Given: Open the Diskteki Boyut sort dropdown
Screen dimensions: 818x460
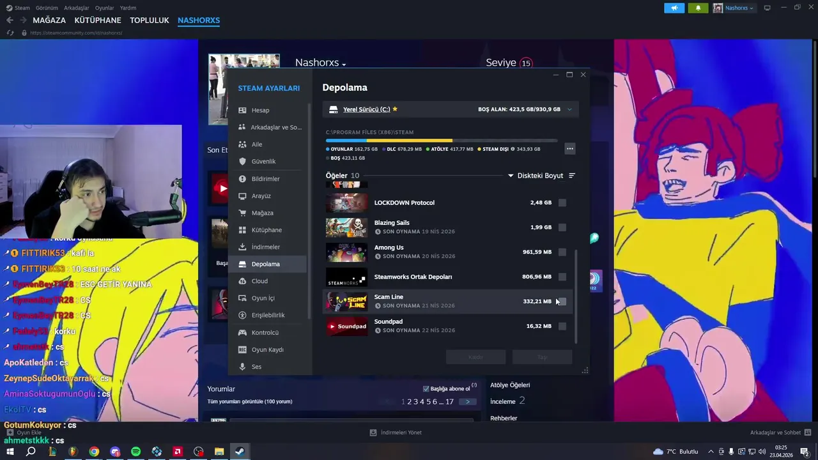Looking at the screenshot, I should tap(536, 176).
